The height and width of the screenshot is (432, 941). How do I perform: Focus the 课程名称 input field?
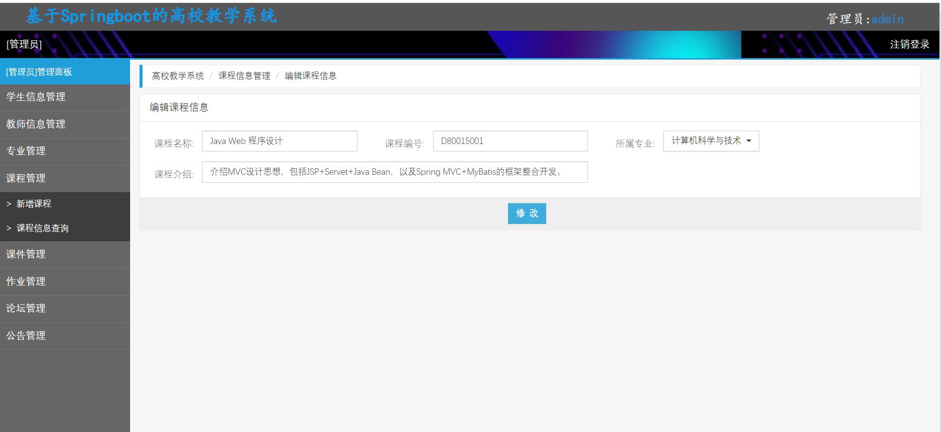(280, 141)
